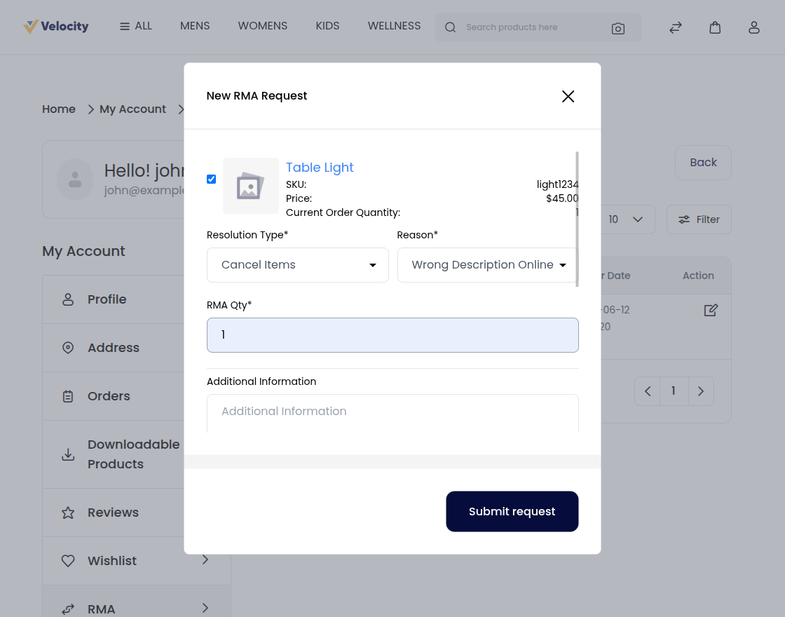Uncheck the Table Light item checkbox
785x617 pixels.
click(x=211, y=179)
